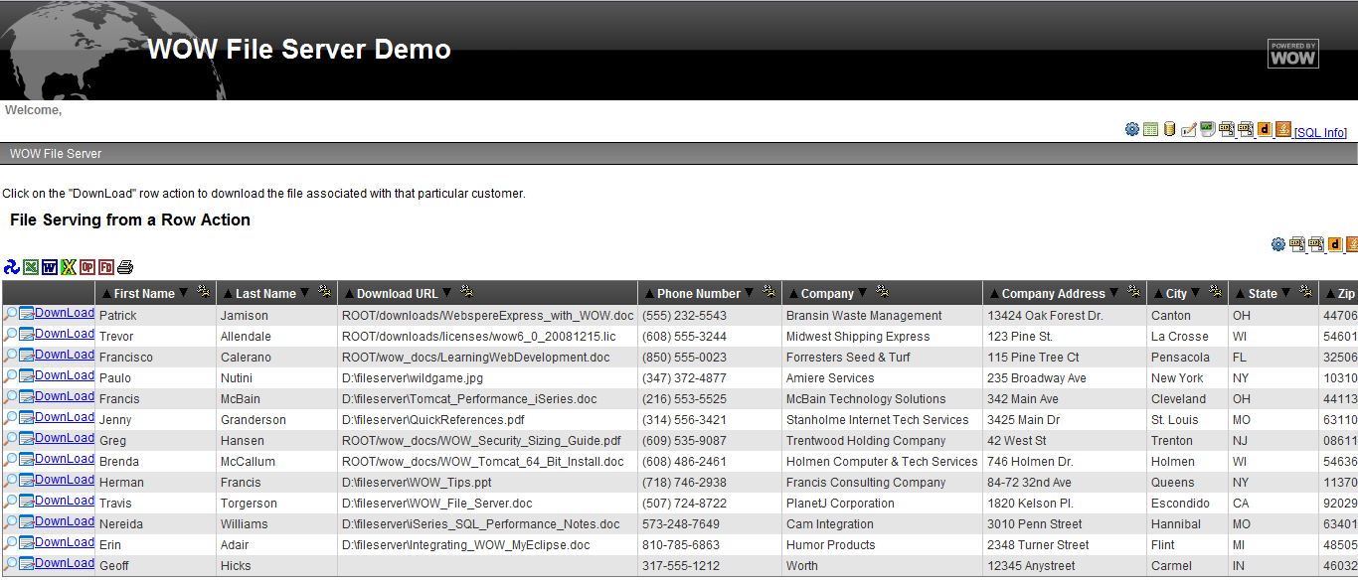Screen dimensions: 1358x580
Task: Click DownLoad link for Geoff Hicks
Action: tap(65, 563)
